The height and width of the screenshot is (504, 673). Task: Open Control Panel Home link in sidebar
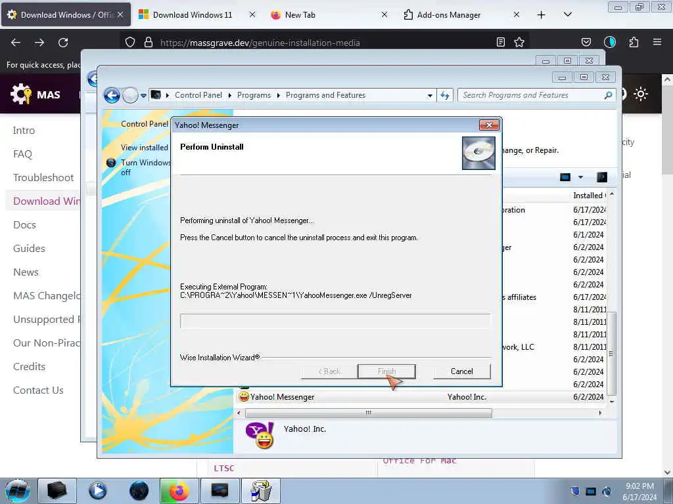coord(145,124)
